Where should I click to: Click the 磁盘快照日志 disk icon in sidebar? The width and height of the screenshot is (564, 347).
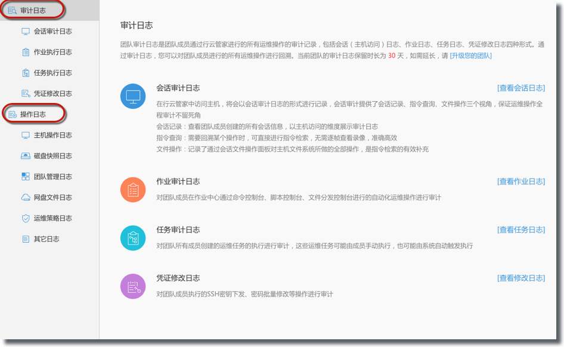click(x=26, y=156)
